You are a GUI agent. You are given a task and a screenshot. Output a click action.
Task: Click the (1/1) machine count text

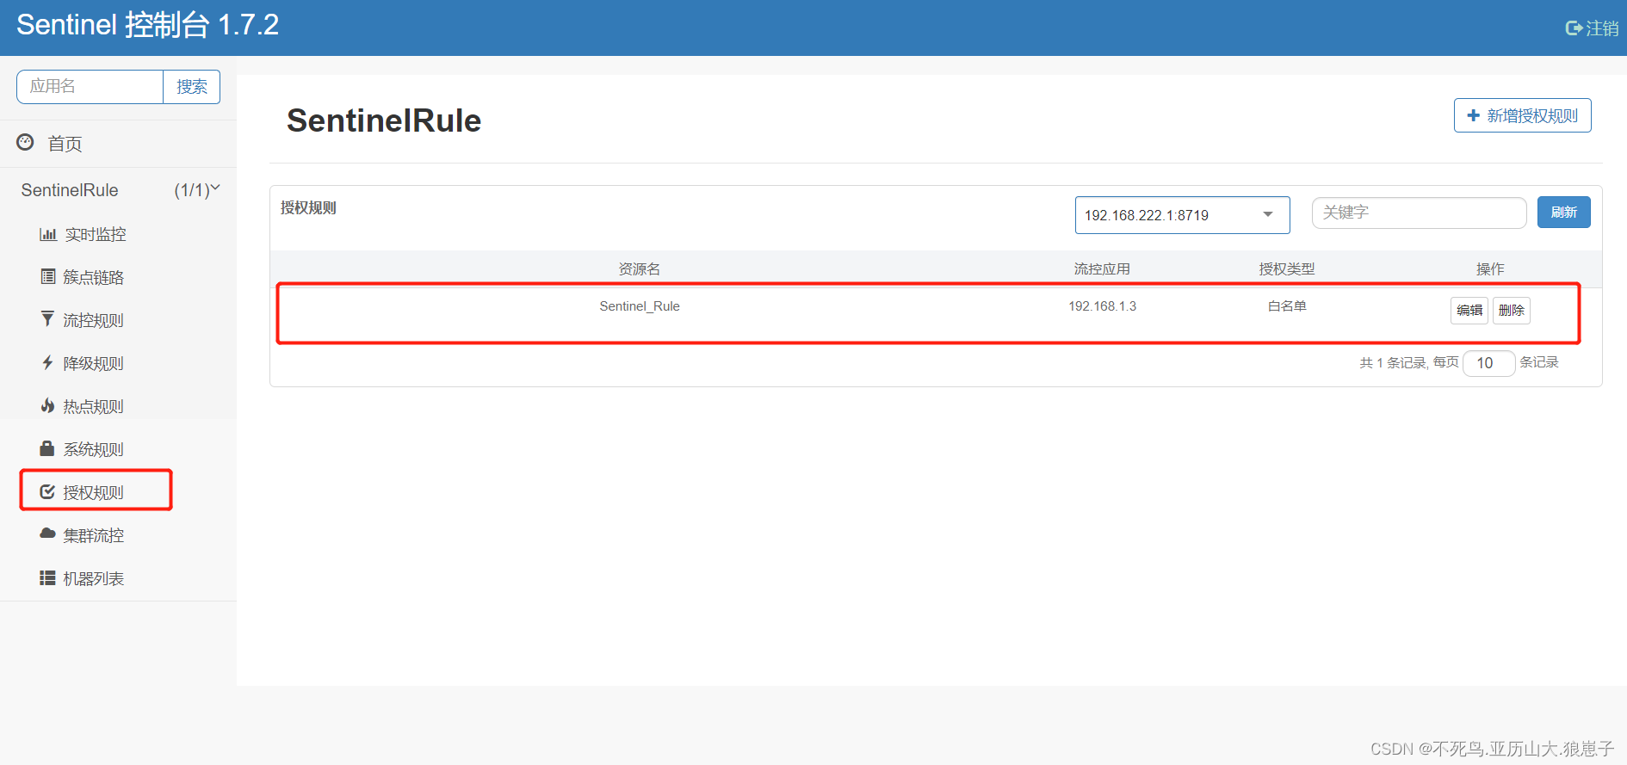click(191, 190)
